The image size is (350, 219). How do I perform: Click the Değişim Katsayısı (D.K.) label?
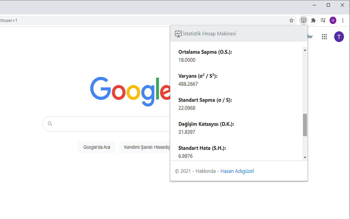[x=206, y=124]
